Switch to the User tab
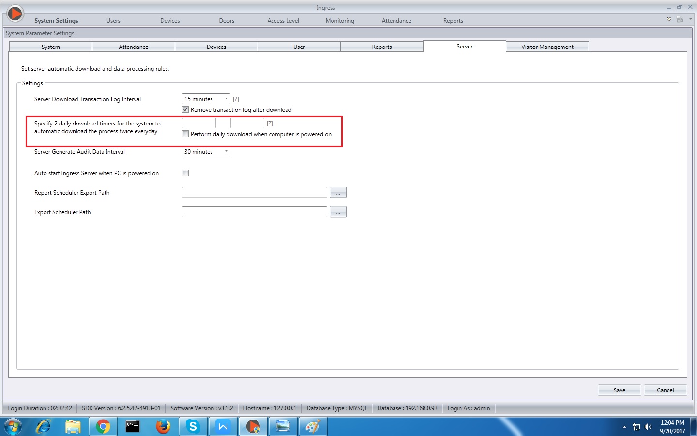The image size is (697, 436). click(299, 47)
